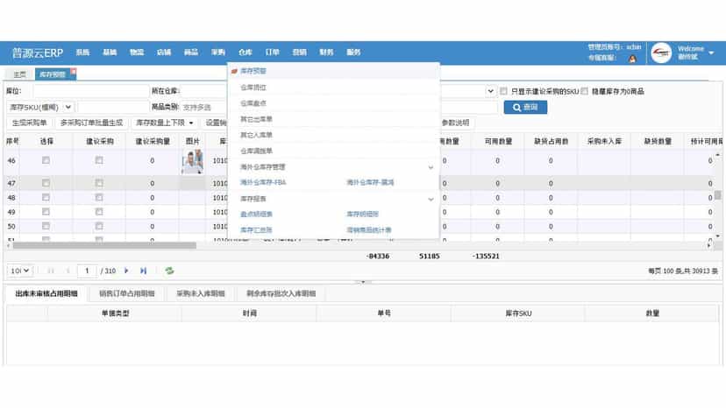Jump to the last page icon
The image size is (726, 408).
point(144,271)
